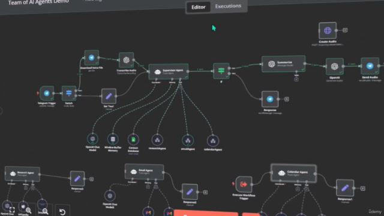
Task: Select the Research Agent node
Action: 23,174
